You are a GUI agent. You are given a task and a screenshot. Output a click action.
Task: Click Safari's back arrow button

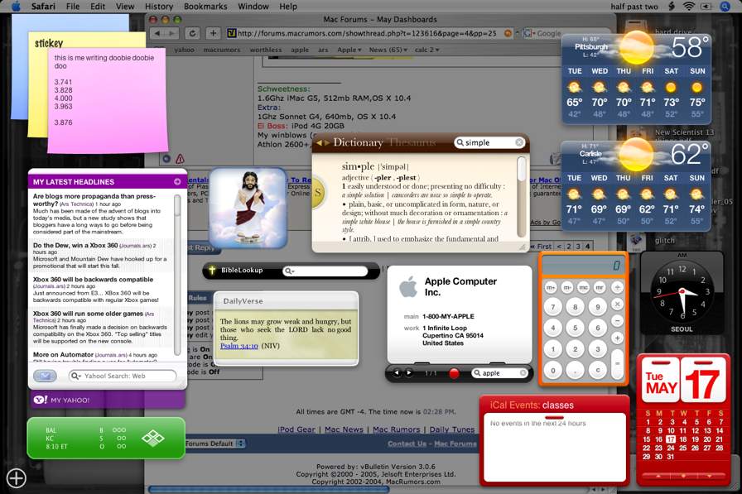click(x=157, y=34)
